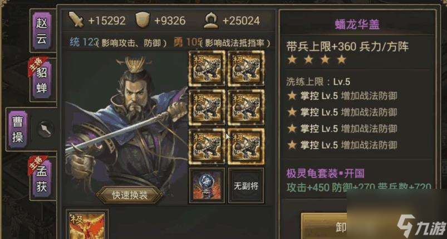Switch to the 貂蝉 general tab
Image resolution: width=447 pixels, height=239 pixels.
[42, 80]
